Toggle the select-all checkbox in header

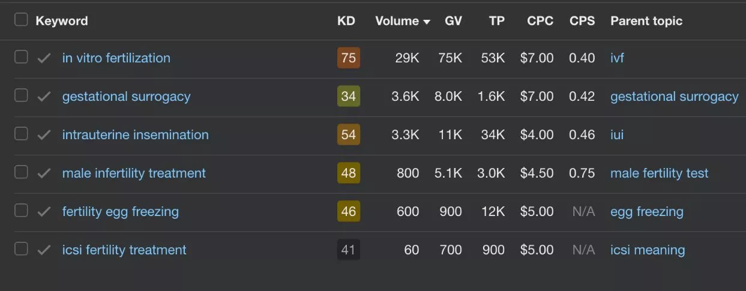pos(21,20)
